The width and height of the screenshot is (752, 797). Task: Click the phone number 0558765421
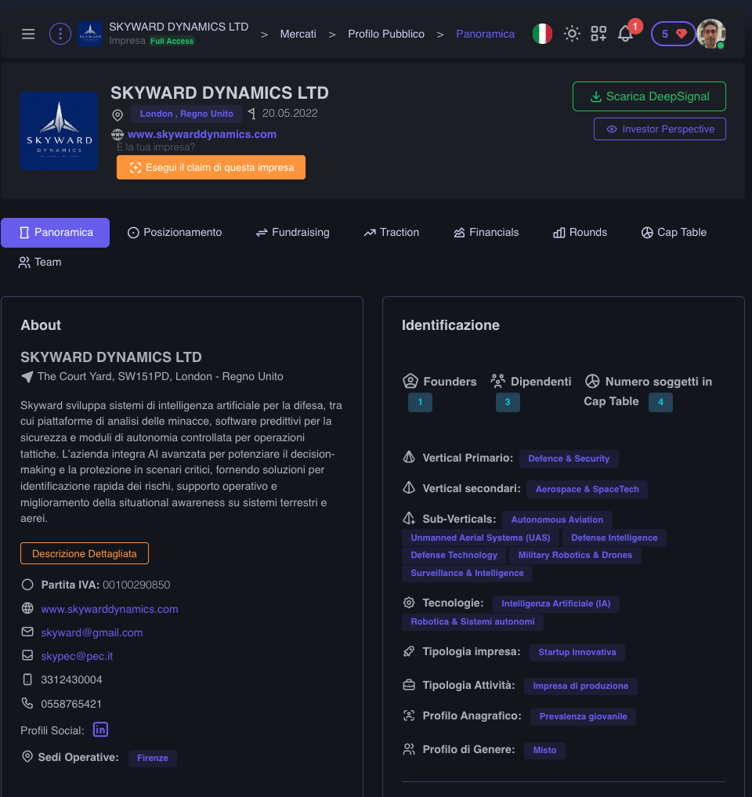71,704
